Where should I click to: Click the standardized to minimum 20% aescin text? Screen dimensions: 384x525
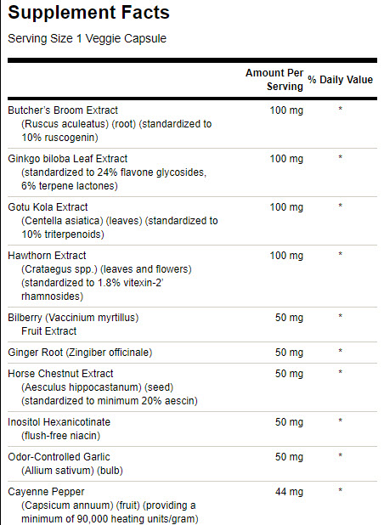point(110,401)
